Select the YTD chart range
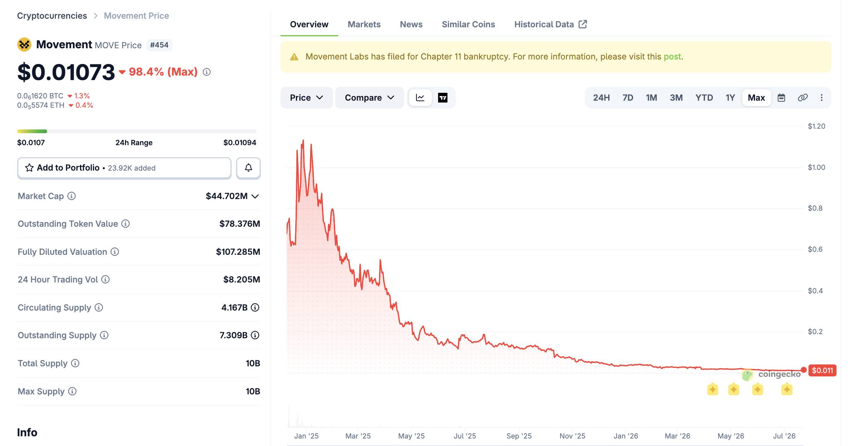This screenshot has height=446, width=850. 704,98
